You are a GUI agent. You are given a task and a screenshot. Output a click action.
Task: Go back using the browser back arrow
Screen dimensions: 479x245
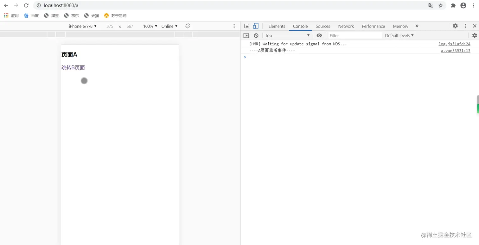pos(6,5)
